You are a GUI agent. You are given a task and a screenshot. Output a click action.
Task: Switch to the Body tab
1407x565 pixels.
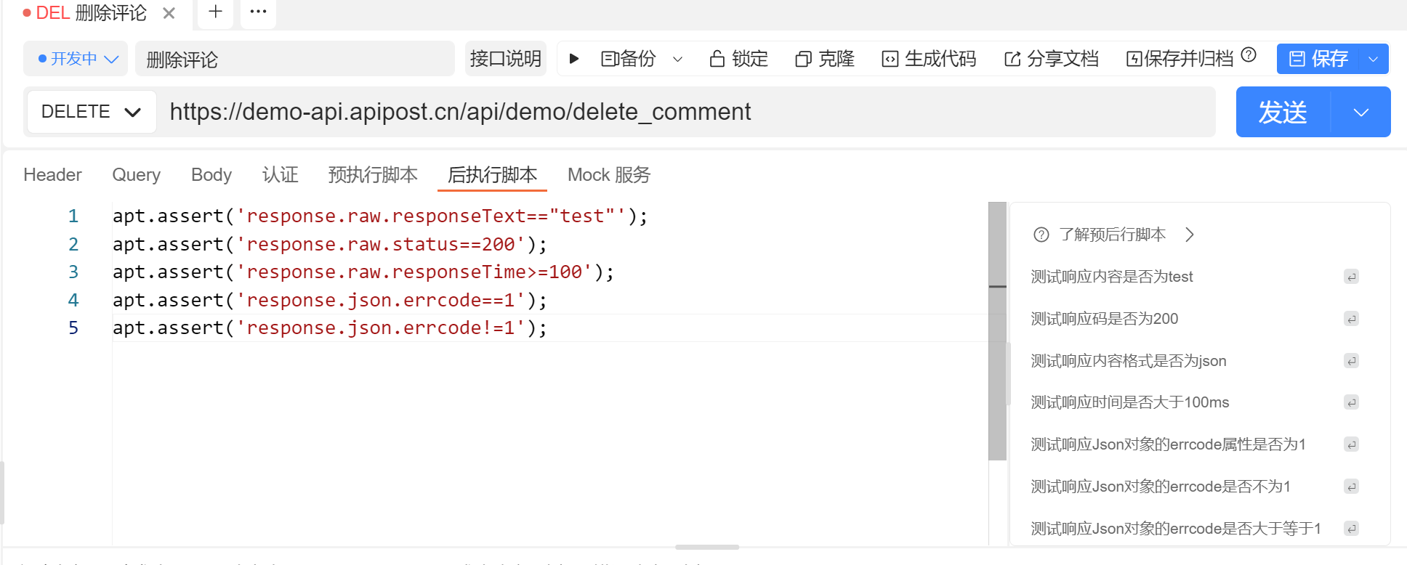(x=211, y=175)
